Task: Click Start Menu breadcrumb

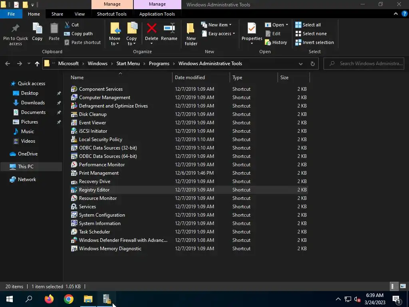Action: (128, 64)
